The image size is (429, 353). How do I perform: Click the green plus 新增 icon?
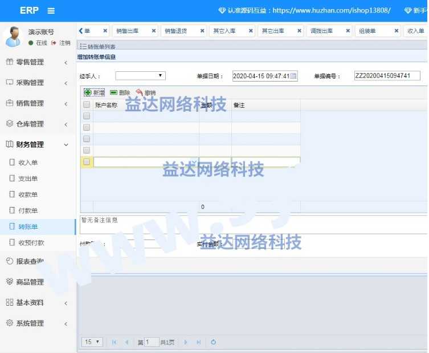pyautogui.click(x=88, y=92)
